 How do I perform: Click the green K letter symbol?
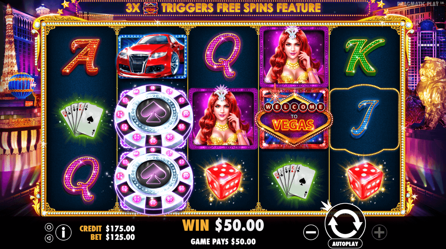(365, 57)
